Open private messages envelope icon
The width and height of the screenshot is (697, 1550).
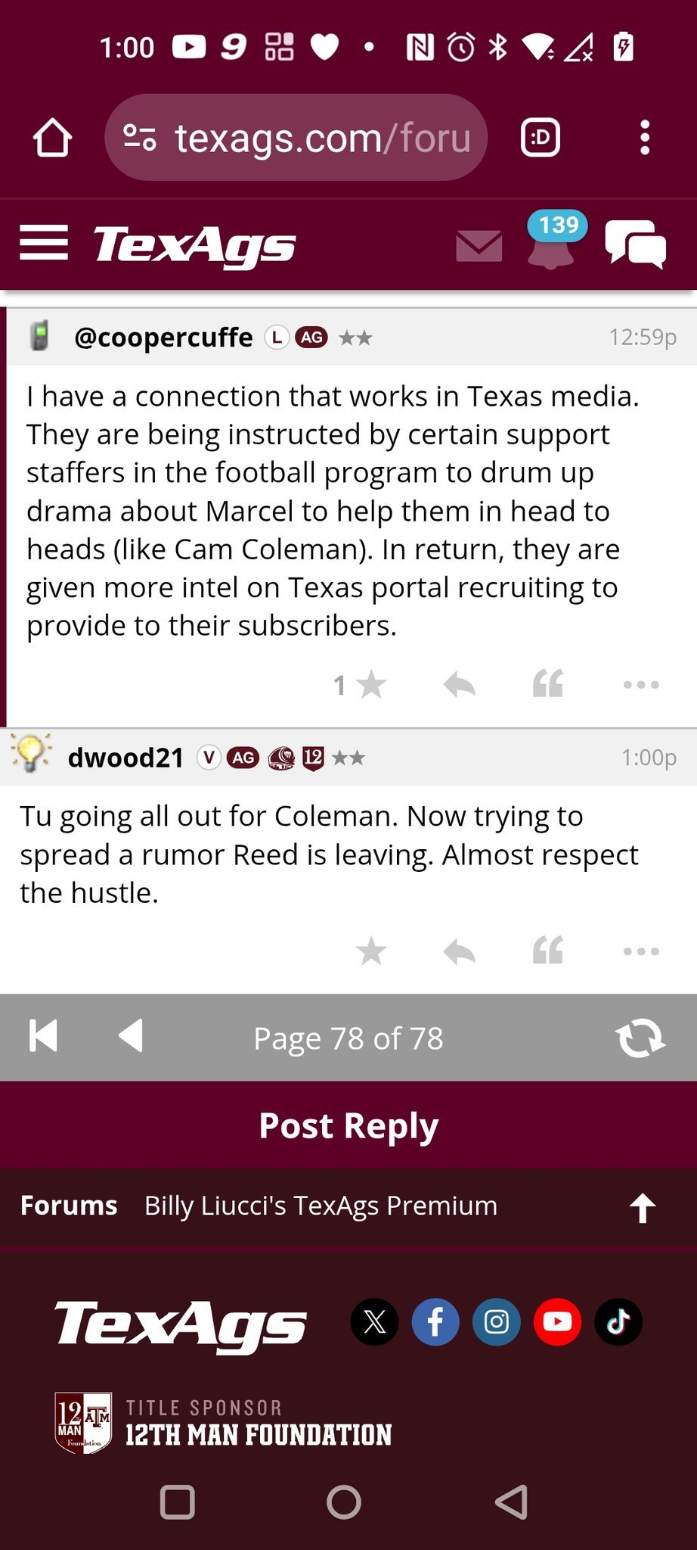[479, 246]
